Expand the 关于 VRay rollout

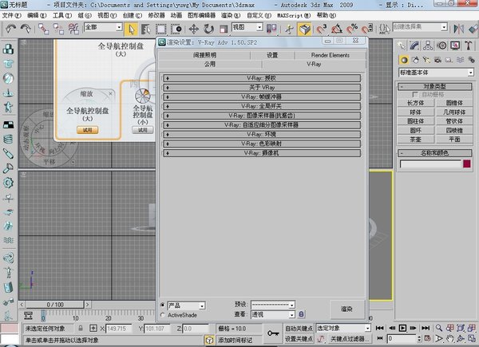262,88
